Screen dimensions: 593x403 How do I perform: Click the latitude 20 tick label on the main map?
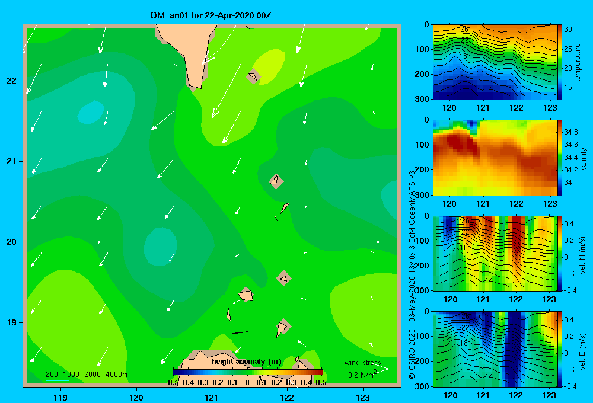pos(11,242)
